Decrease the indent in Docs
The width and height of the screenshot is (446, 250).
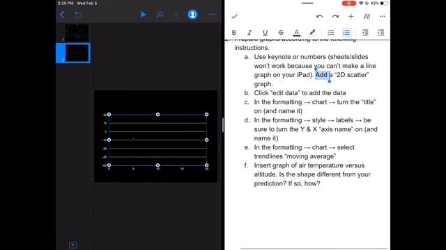[x=365, y=33]
